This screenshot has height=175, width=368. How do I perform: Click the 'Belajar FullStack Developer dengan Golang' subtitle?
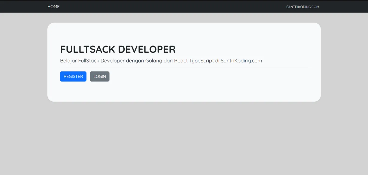coord(161,61)
